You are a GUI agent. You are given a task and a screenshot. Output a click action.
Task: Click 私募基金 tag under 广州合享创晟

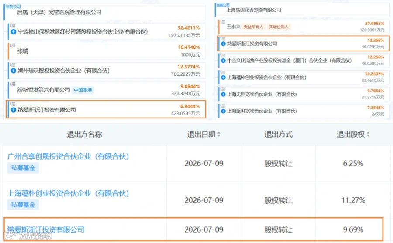pyautogui.click(x=23, y=168)
